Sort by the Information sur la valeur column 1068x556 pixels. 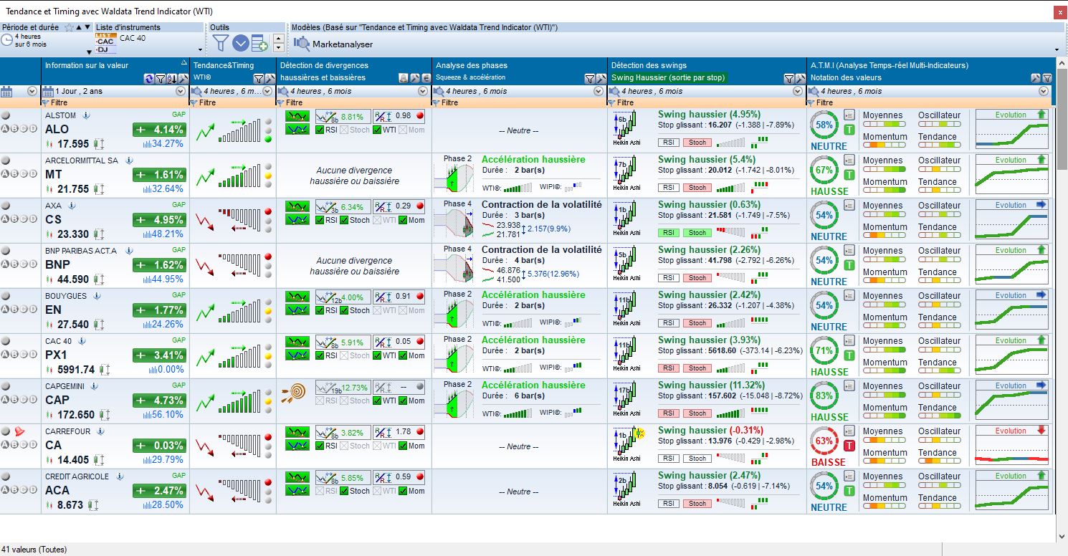coord(86,65)
